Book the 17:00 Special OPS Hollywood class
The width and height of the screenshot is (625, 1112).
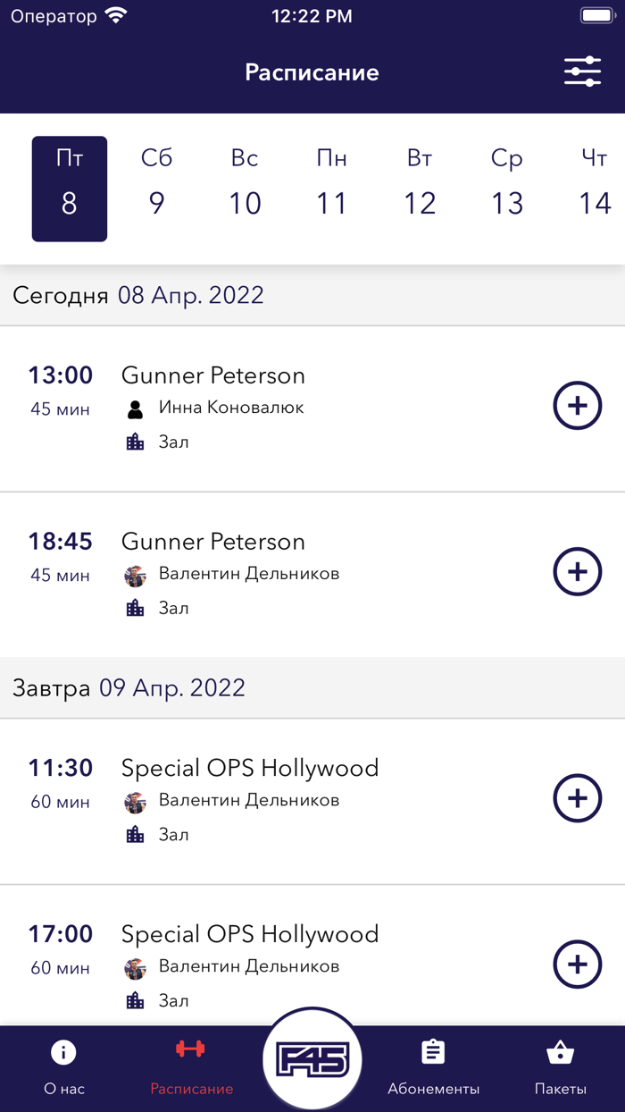pos(578,965)
